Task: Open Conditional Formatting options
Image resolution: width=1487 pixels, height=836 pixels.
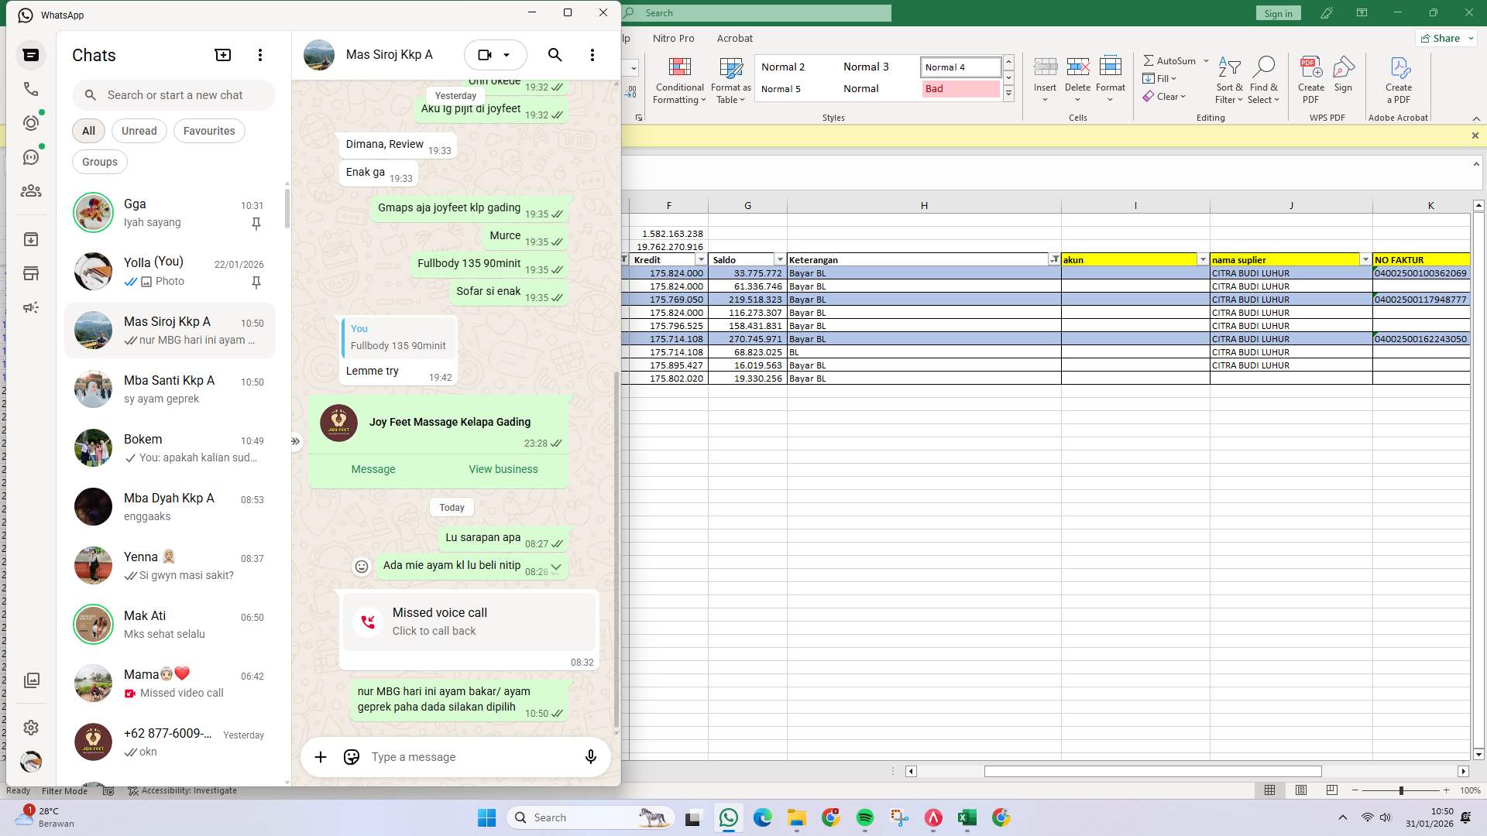Action: click(x=679, y=81)
